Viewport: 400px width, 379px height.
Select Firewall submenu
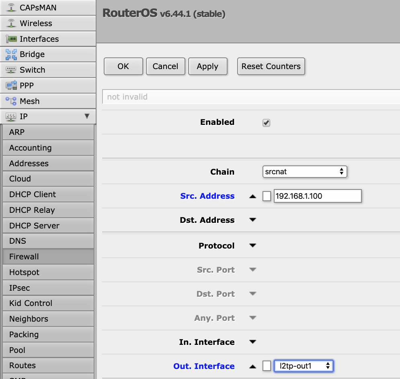pyautogui.click(x=48, y=257)
